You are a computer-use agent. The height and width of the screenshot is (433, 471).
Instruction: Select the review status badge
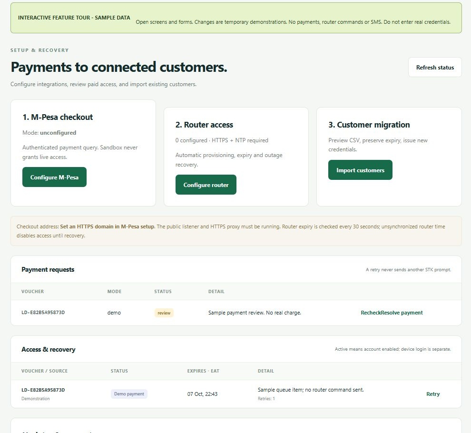pos(164,313)
